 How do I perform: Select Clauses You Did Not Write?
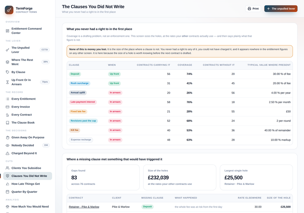pos(27,176)
